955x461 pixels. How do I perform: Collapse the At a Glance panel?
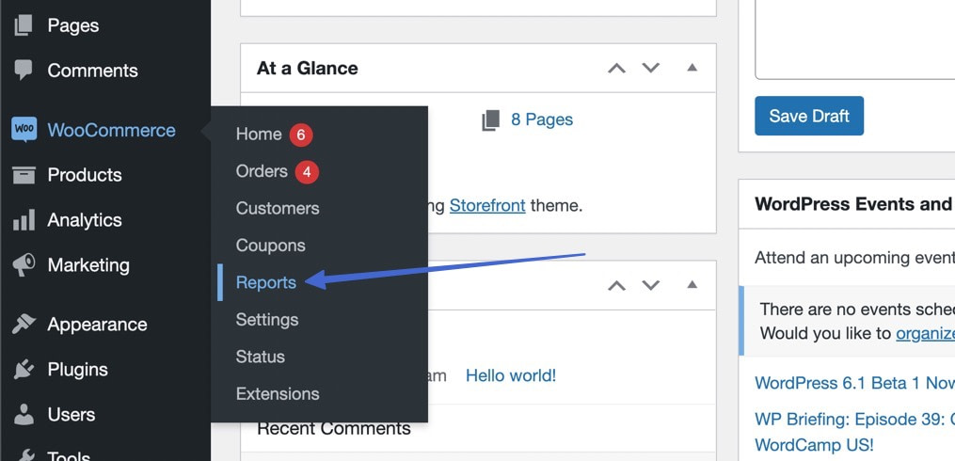(x=692, y=68)
